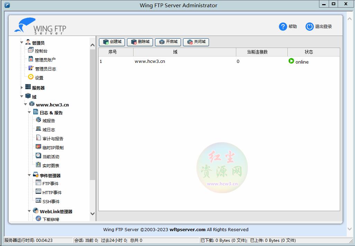The image size is (355, 246).
Task: Sort by the 状态 column header
Action: (313, 52)
